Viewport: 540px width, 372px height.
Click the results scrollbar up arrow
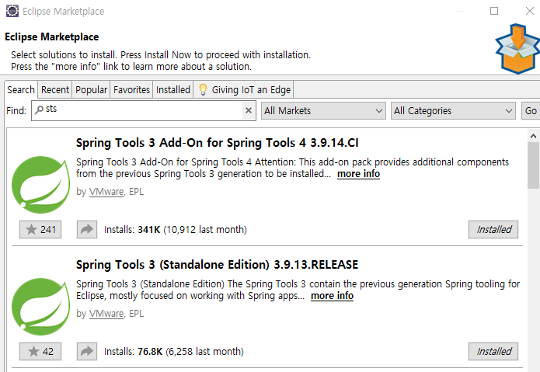[533, 136]
